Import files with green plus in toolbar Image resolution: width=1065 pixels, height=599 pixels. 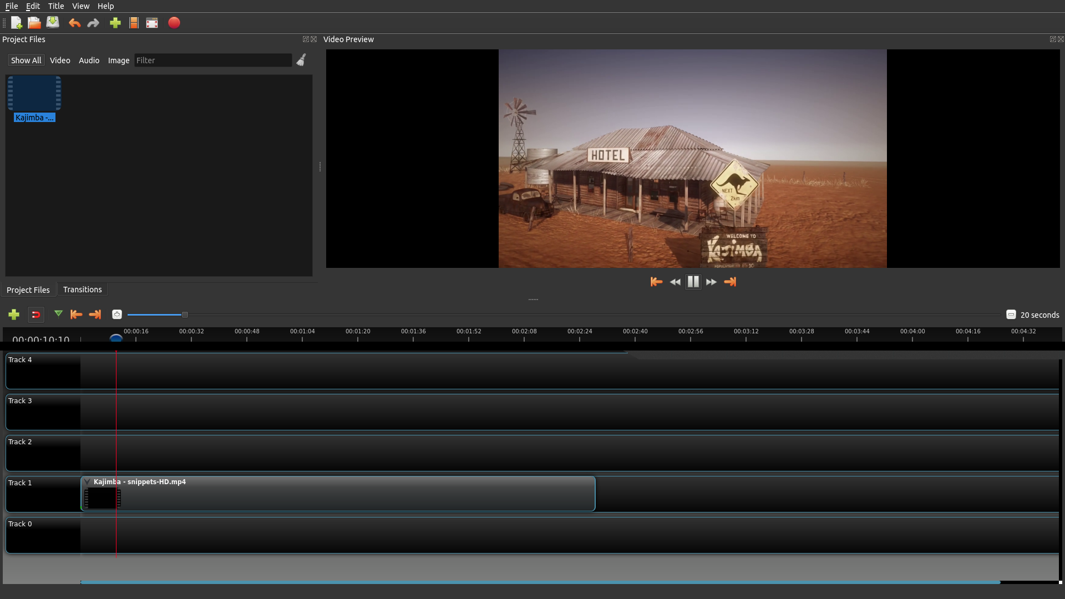click(x=115, y=23)
